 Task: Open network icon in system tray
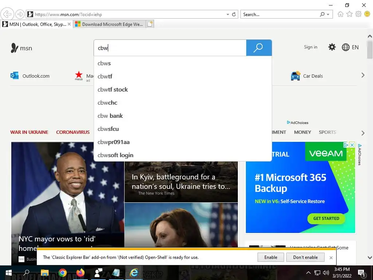click(317, 273)
